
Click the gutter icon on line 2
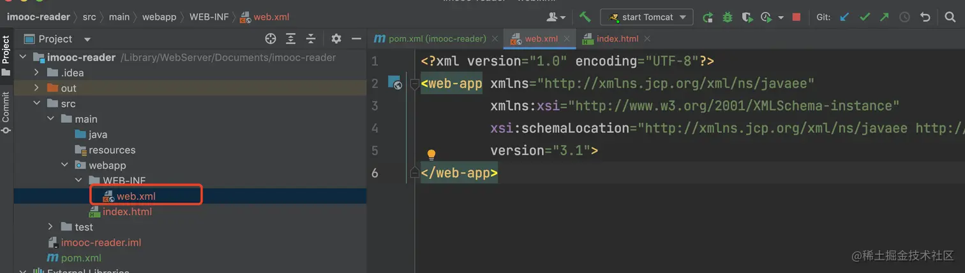pyautogui.click(x=394, y=83)
